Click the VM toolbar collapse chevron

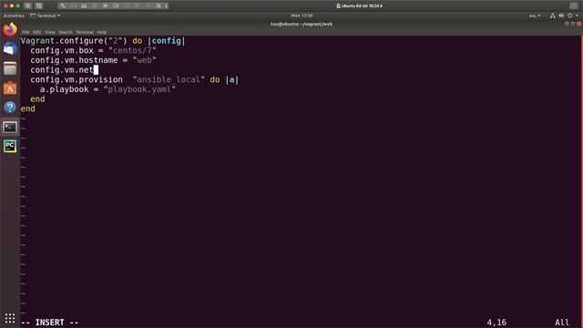pyautogui.click(x=166, y=6)
